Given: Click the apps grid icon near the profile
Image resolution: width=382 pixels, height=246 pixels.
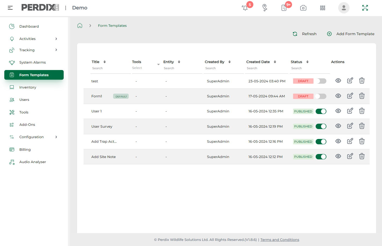Looking at the screenshot, I should pos(322,8).
